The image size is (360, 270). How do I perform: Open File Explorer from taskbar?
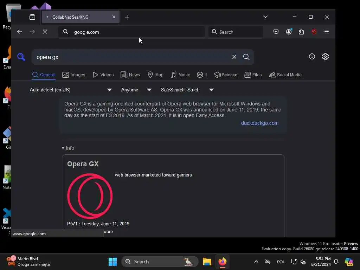(207, 262)
